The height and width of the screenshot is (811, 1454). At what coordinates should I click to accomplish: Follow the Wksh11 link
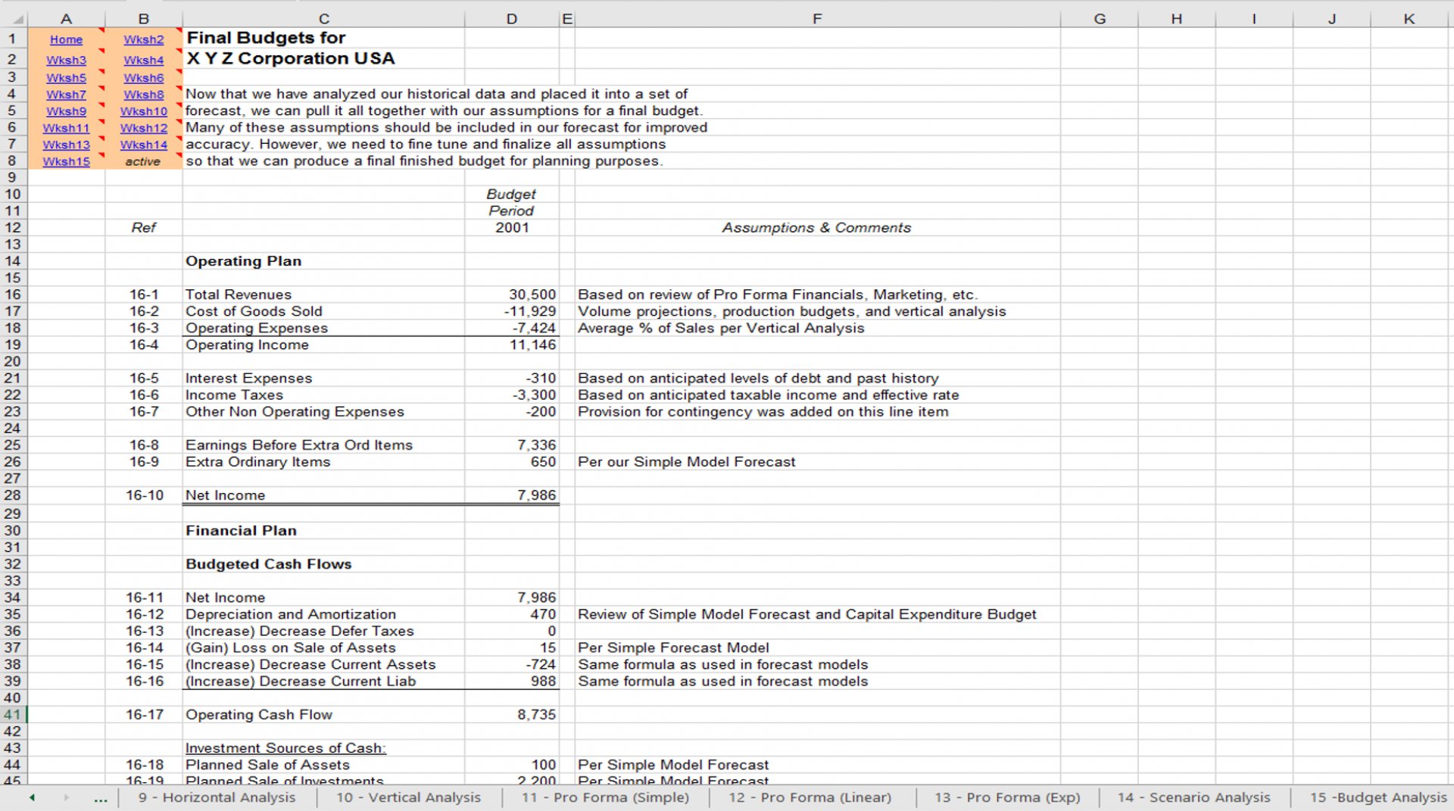pyautogui.click(x=66, y=128)
